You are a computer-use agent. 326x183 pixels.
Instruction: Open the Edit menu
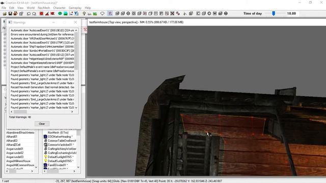(12, 8)
